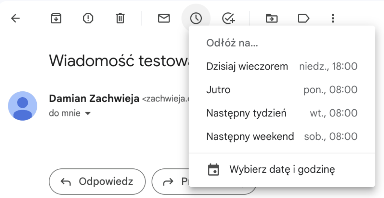Image resolution: width=384 pixels, height=198 pixels.
Task: Open "Wybierz datę i godzinę" picker
Action: tap(282, 169)
